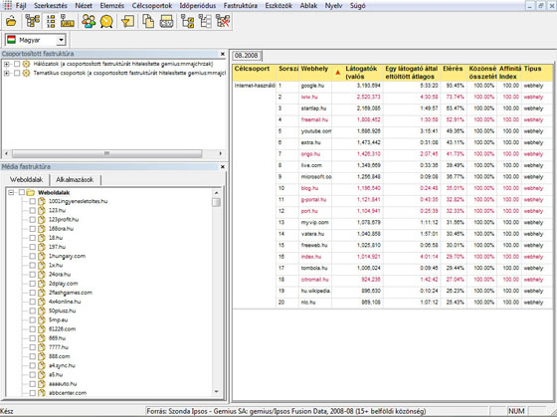Select the 7777.hu tree item
The height and width of the screenshot is (417, 557).
pos(59,347)
